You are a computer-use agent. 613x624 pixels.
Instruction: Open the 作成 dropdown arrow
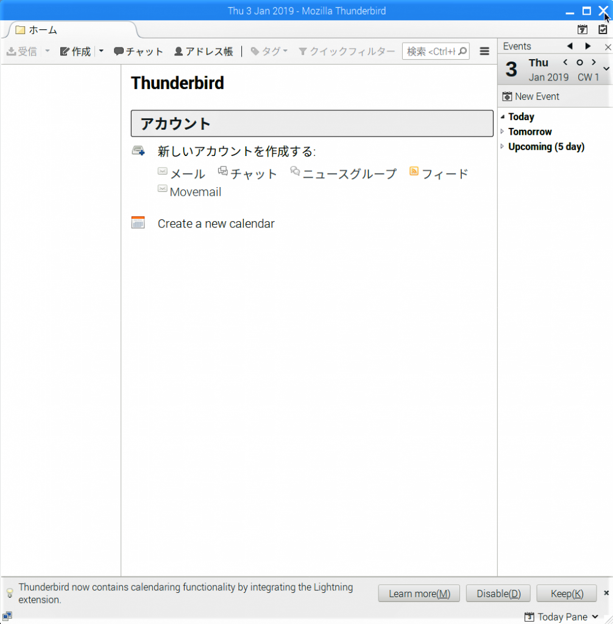point(101,51)
